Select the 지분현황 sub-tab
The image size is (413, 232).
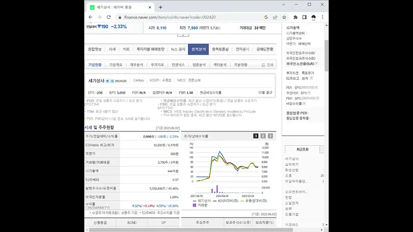tap(240, 65)
